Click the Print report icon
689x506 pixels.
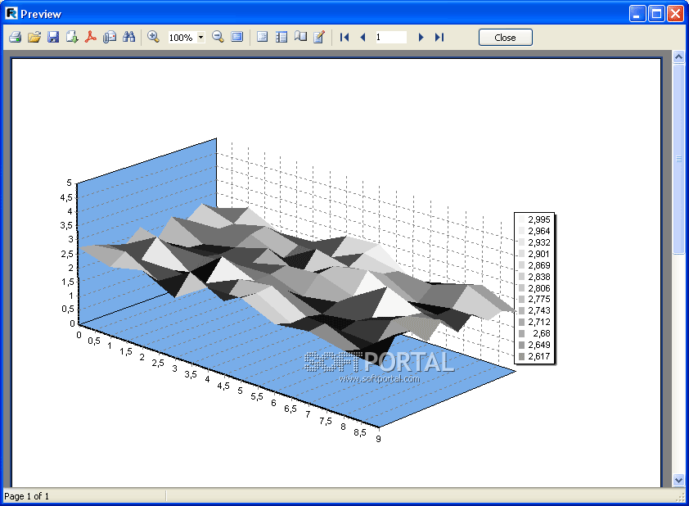tap(15, 37)
